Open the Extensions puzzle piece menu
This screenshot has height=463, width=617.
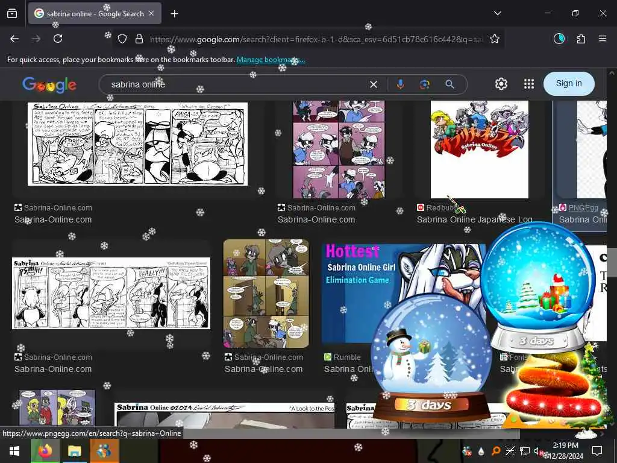click(581, 39)
